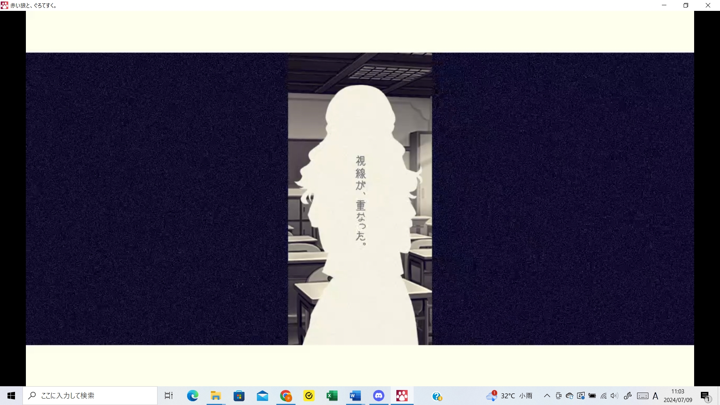Open Microsoft Store from the taskbar
Viewport: 720px width, 405px height.
point(239,396)
